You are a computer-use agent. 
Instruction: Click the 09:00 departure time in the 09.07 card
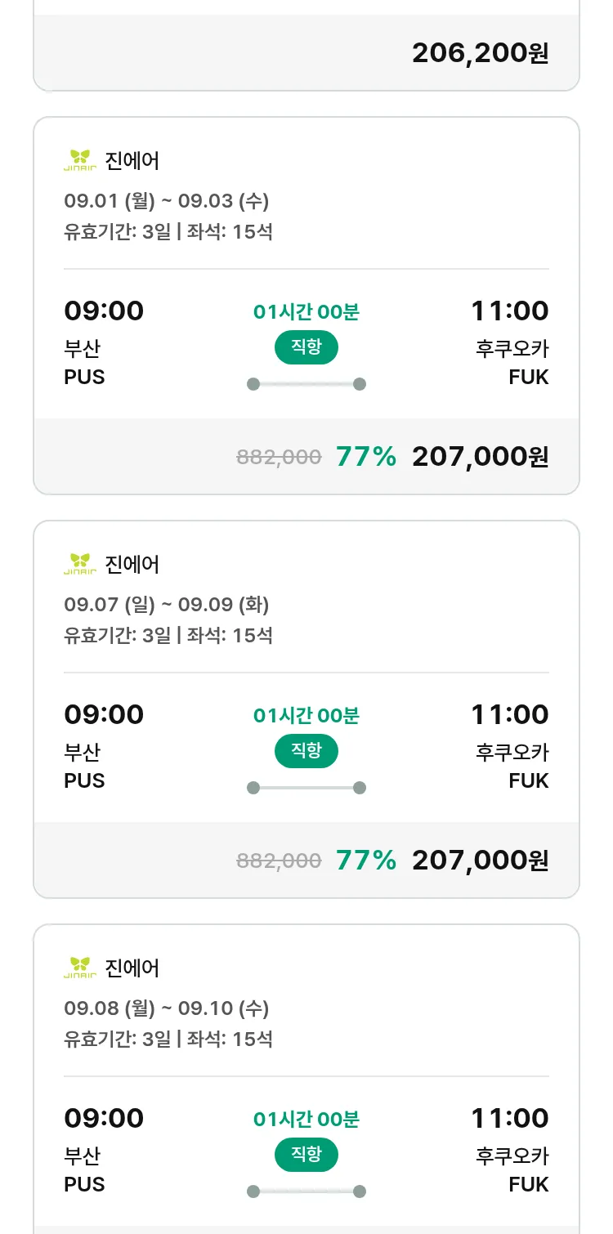tap(104, 714)
